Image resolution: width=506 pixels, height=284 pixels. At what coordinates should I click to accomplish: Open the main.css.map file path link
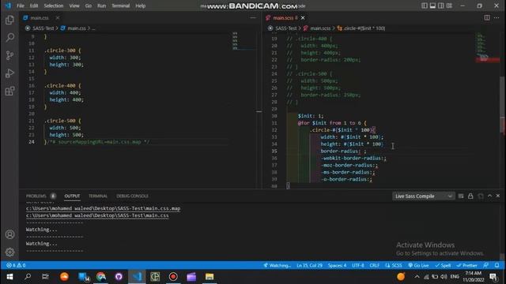coord(104,208)
